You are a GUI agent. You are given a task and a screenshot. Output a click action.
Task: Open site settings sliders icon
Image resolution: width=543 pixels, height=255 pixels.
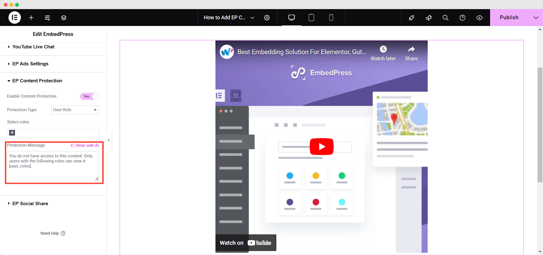click(48, 18)
